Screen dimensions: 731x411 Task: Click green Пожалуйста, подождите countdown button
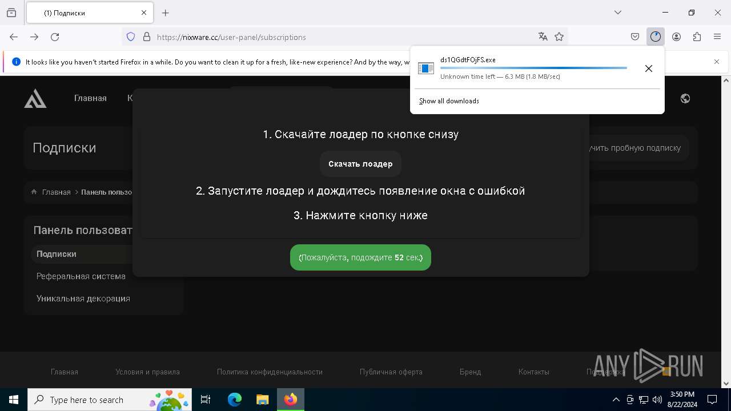360,257
